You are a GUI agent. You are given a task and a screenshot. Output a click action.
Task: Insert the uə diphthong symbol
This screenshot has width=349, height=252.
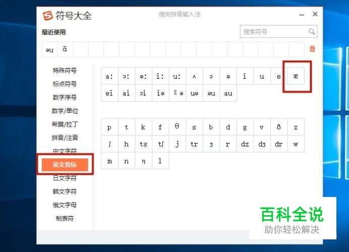pos(194,93)
